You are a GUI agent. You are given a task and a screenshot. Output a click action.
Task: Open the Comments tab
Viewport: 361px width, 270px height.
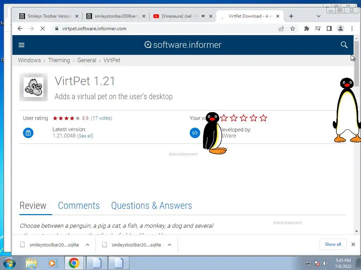(x=79, y=205)
